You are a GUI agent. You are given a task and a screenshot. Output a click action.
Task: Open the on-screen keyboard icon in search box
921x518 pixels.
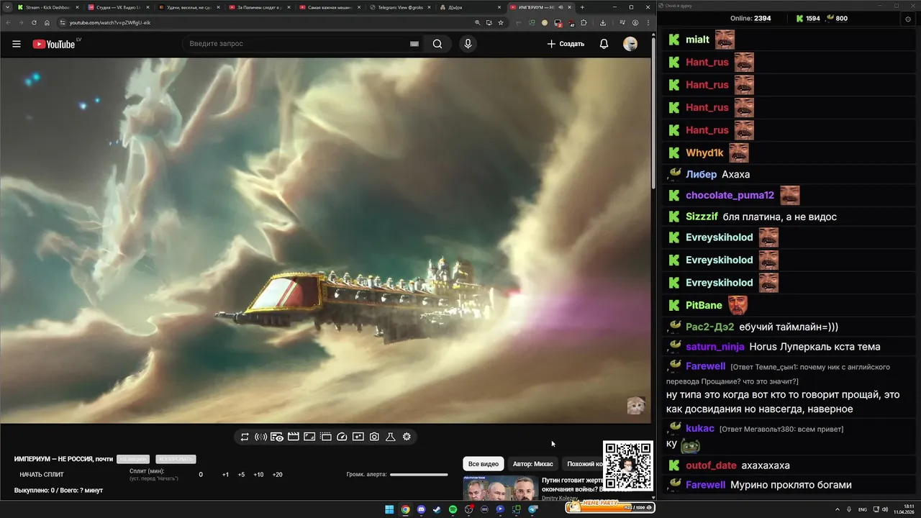[x=414, y=44]
